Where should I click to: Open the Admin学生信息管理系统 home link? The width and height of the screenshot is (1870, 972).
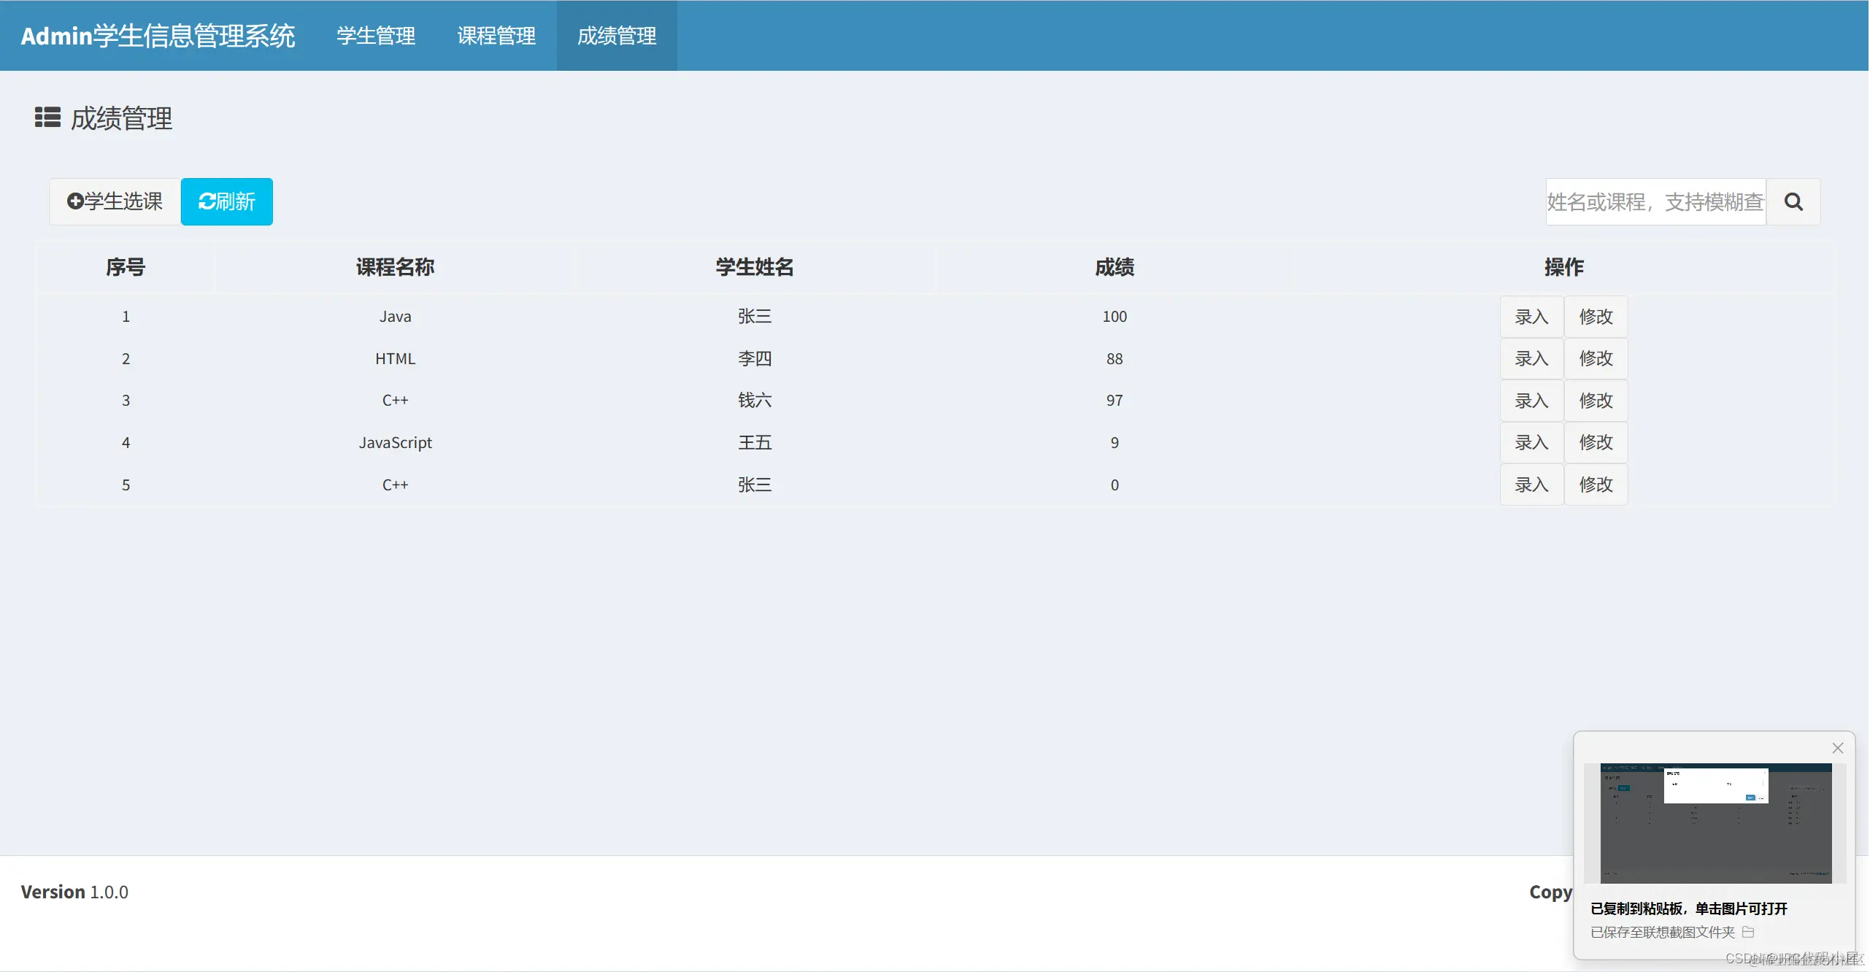point(157,35)
